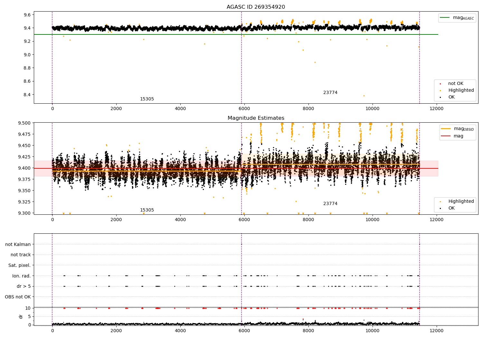The image size is (483, 338).
Task: Click 'OK' legend entry in Magnitude Estimates plot
Action: [448, 208]
